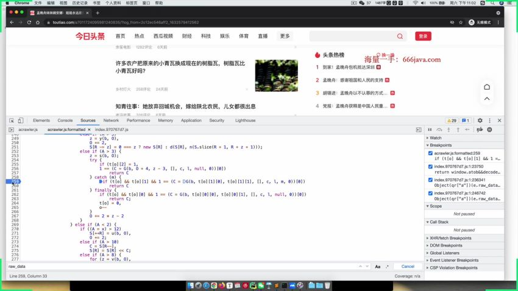The width and height of the screenshot is (518, 291).
Task: Click the deactivate breakpoints icon
Action: click(x=480, y=130)
